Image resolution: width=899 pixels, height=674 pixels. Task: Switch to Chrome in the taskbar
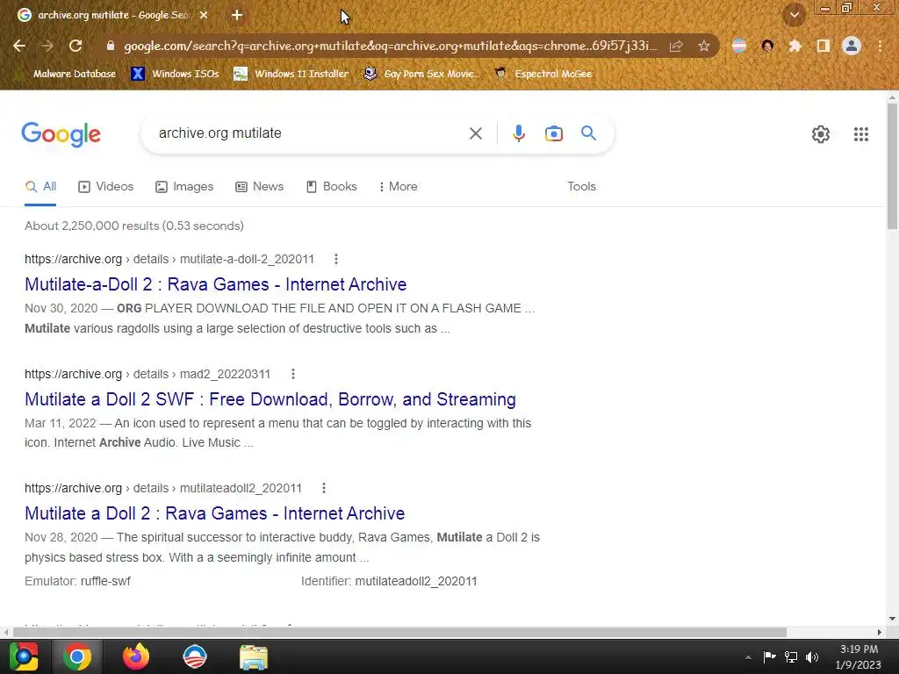click(x=77, y=656)
